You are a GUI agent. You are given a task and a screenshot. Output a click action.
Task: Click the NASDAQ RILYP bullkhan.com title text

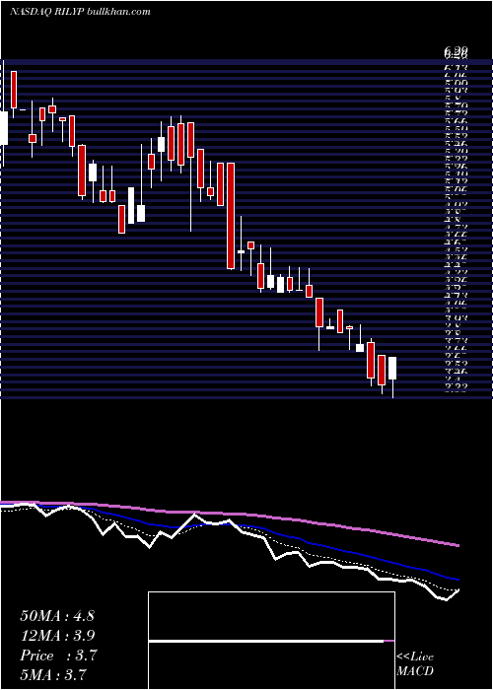point(80,12)
